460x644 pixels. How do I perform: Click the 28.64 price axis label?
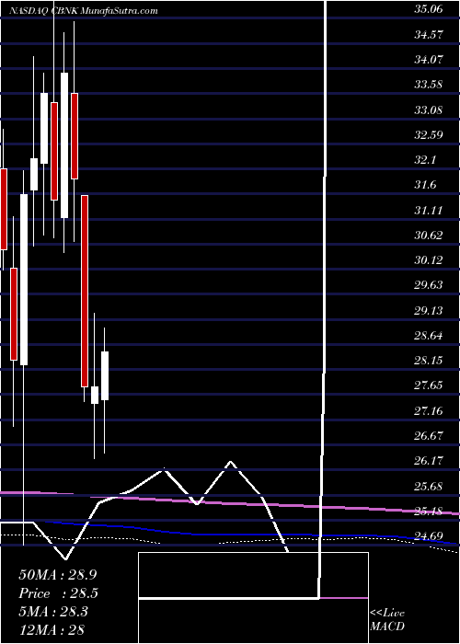[428, 336]
